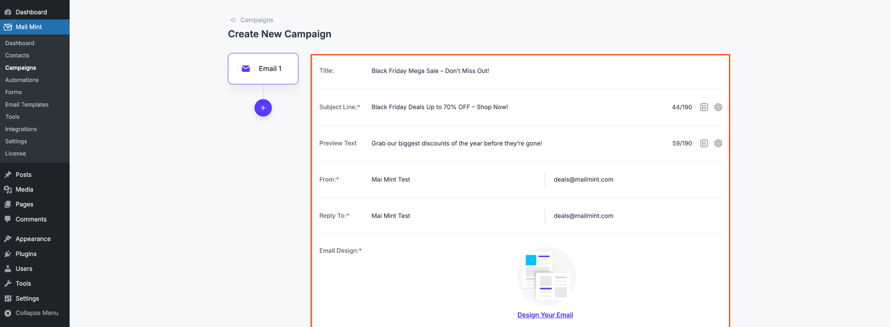Click the Pages icon in sidebar
The image size is (891, 327).
(8, 205)
